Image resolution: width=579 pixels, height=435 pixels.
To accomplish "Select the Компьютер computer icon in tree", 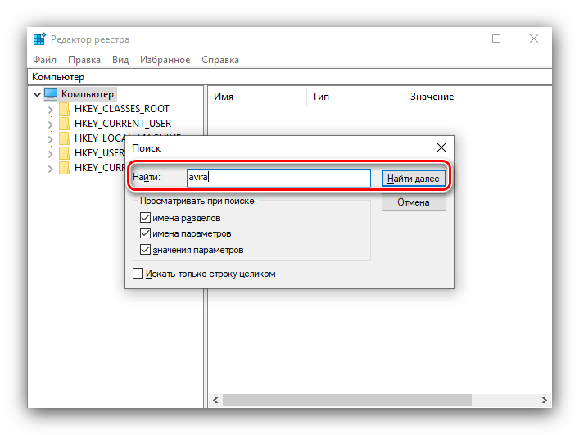I will [x=51, y=94].
